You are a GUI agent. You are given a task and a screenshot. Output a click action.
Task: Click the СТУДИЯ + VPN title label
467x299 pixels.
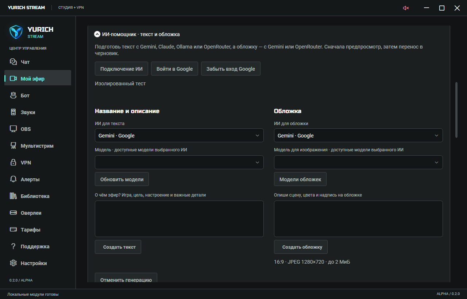pos(71,8)
